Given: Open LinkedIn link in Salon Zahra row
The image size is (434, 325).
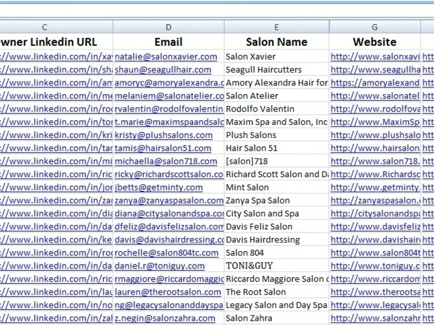Looking at the screenshot, I should pyautogui.click(x=56, y=318).
